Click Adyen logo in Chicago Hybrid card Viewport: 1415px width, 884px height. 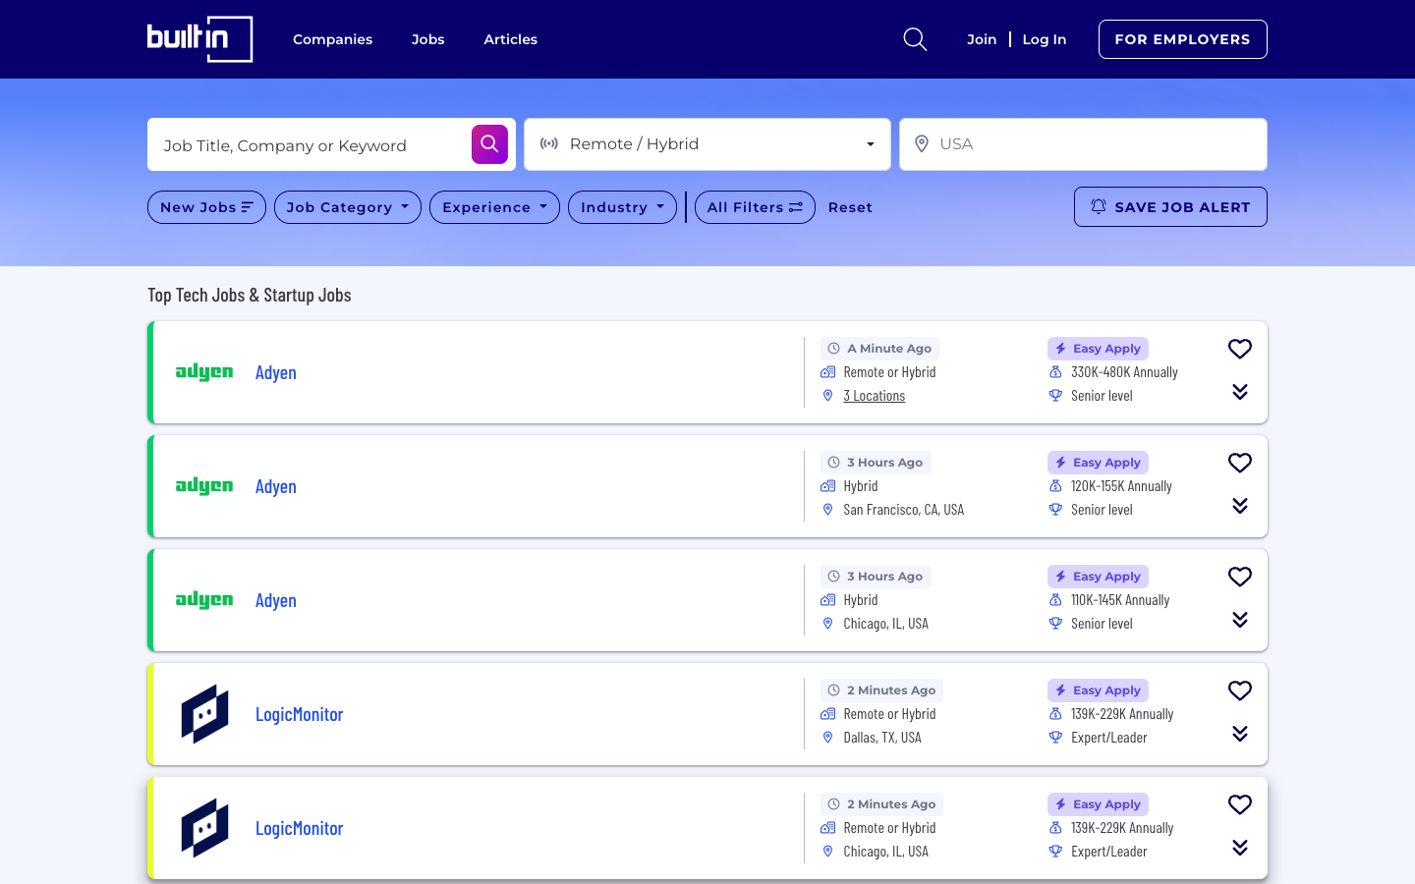(204, 600)
